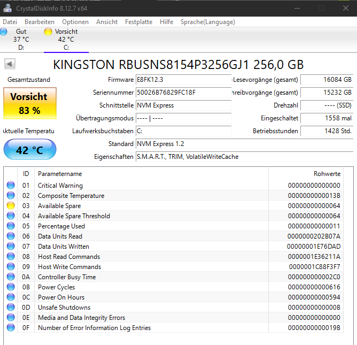357x345 pixels.
Task: Click status orb for Available Spare Threshold
Action: click(x=11, y=216)
